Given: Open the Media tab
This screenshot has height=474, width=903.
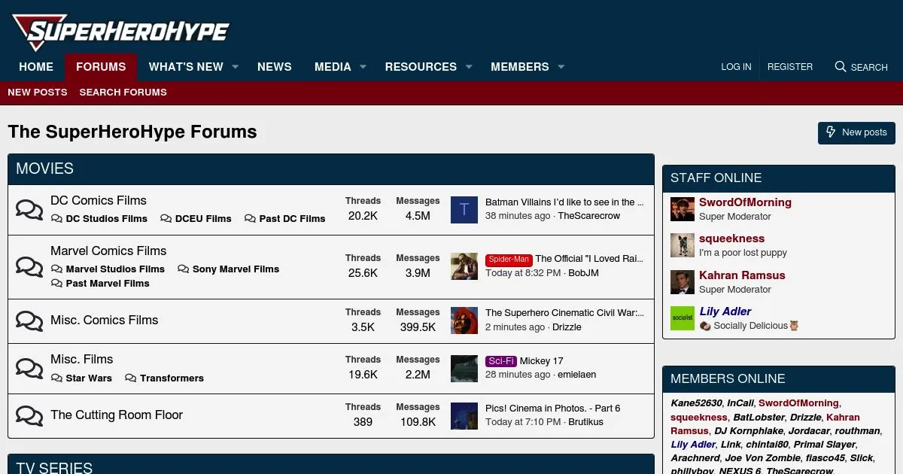Looking at the screenshot, I should [x=333, y=67].
